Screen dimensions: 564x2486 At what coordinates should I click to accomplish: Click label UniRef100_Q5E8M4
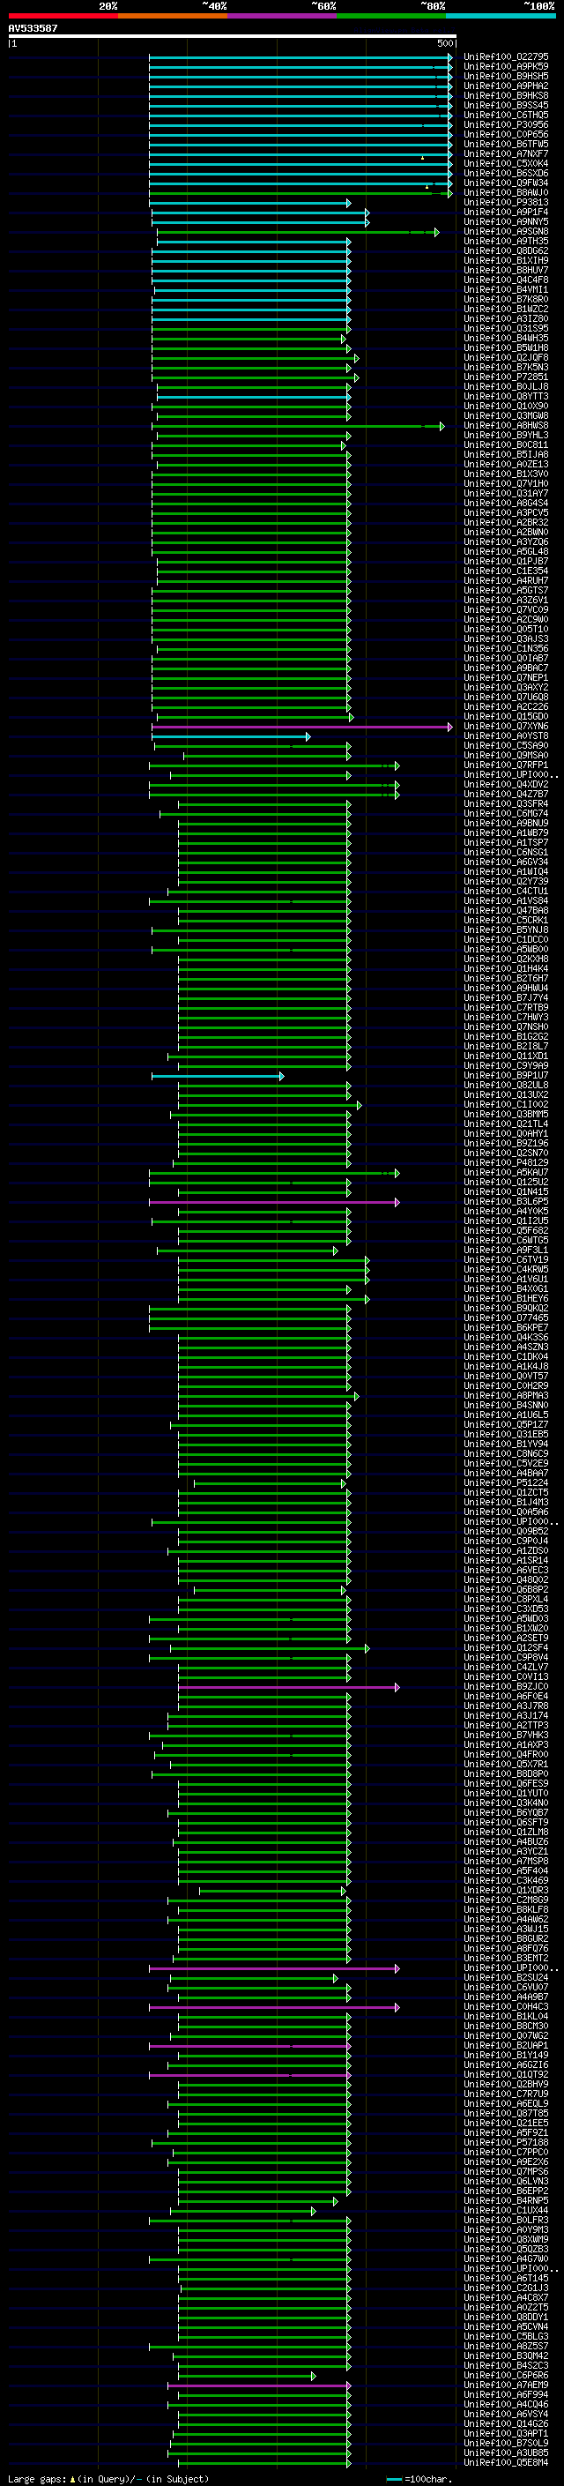[x=506, y=2463]
